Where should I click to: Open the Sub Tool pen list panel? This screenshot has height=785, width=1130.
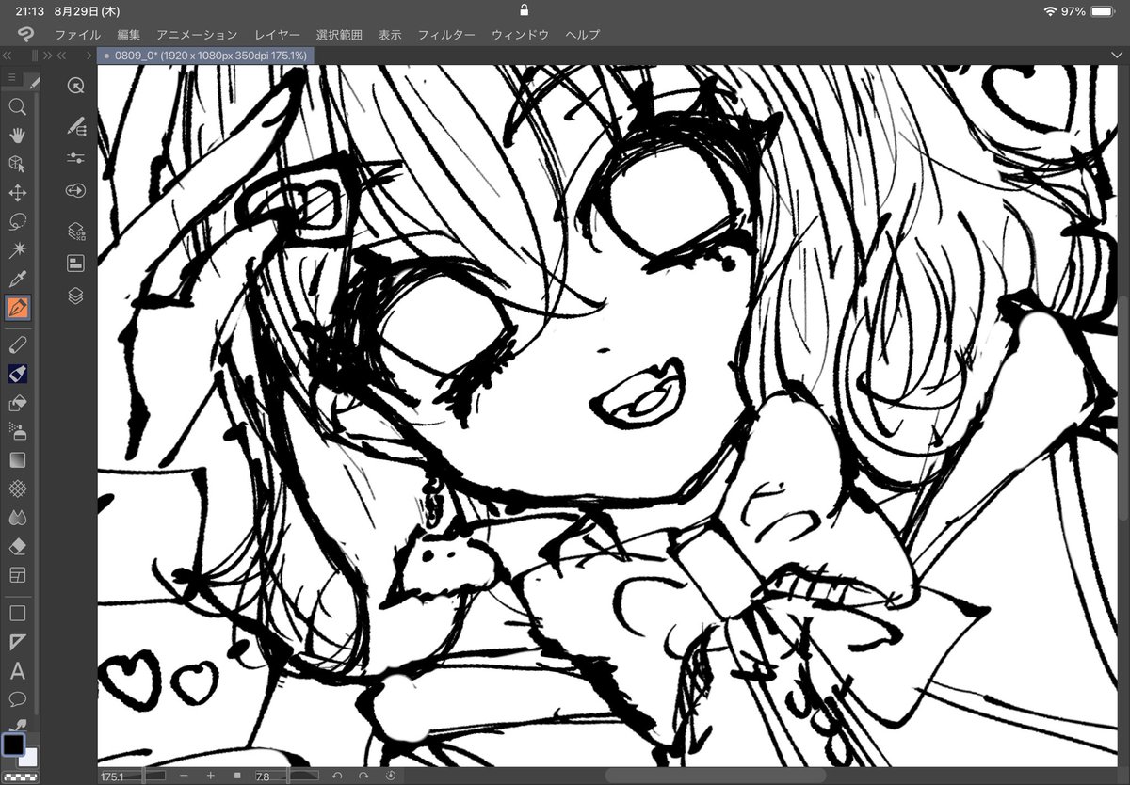pos(76,126)
